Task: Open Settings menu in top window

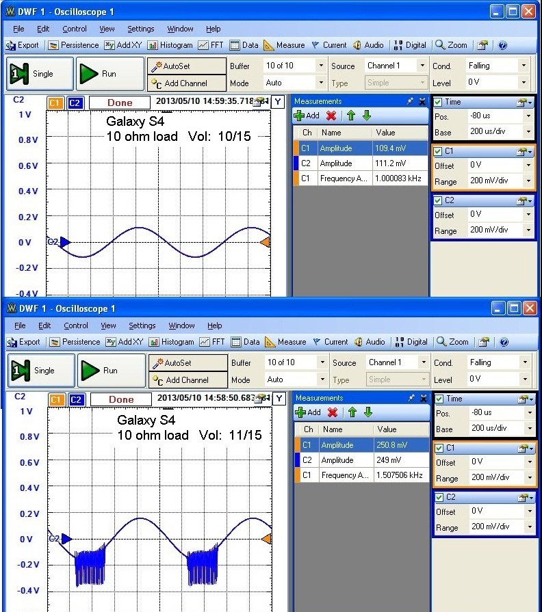Action: coord(140,29)
